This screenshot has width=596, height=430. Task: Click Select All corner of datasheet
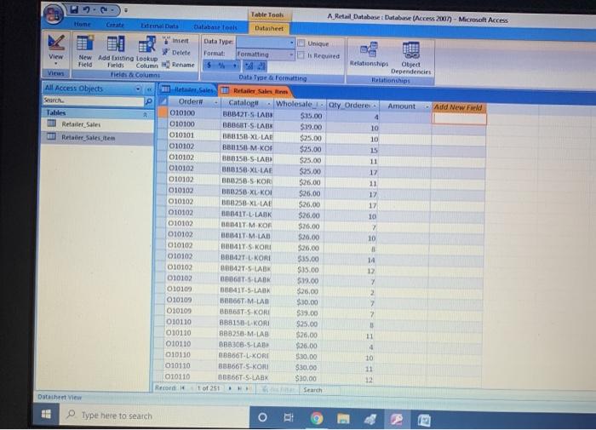pos(163,101)
